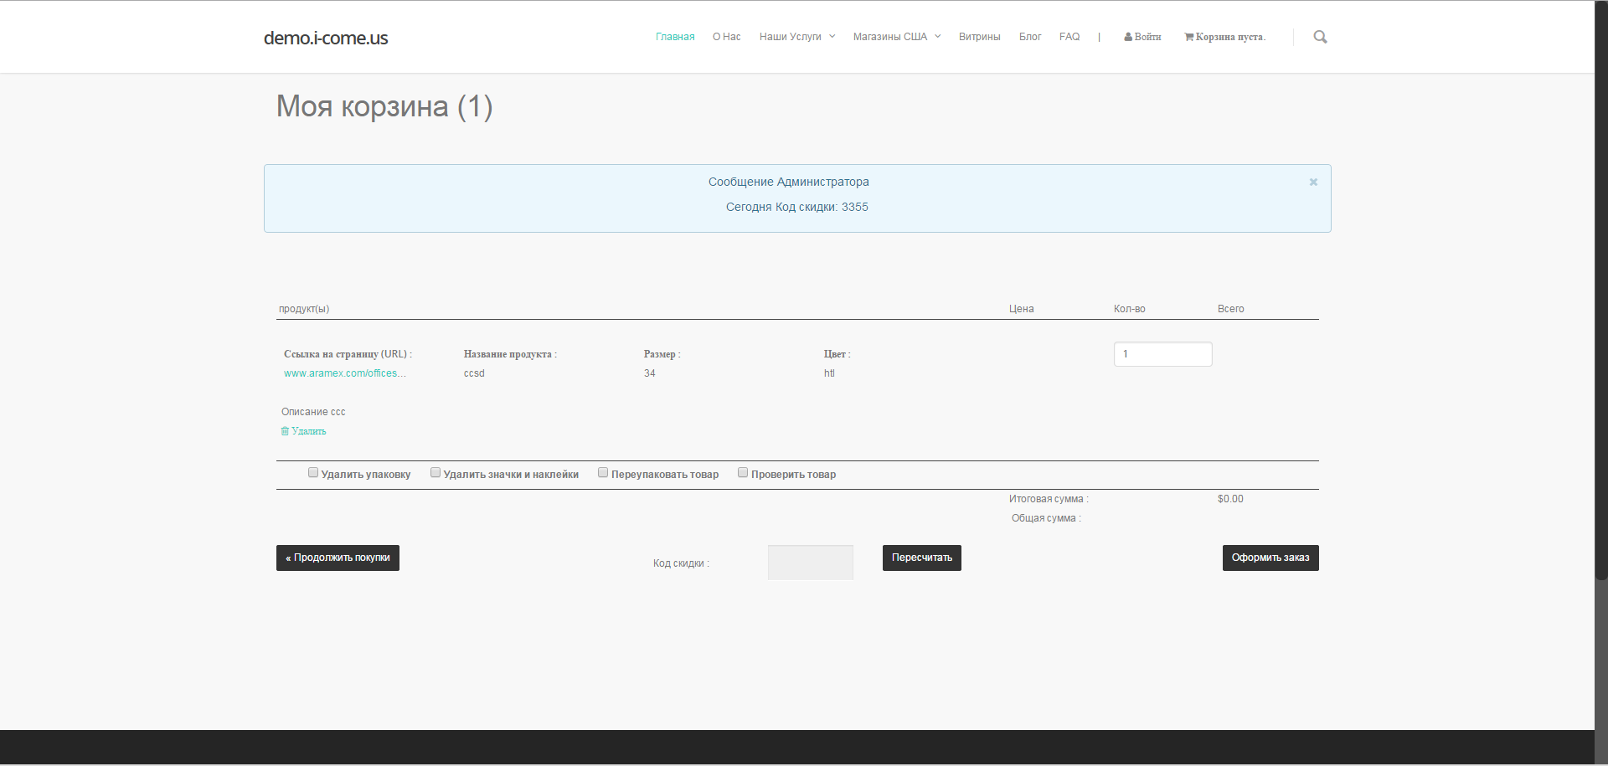Image resolution: width=1608 pixels, height=766 pixels.
Task: Open the Корзина пуста cart link
Action: [x=1230, y=37]
